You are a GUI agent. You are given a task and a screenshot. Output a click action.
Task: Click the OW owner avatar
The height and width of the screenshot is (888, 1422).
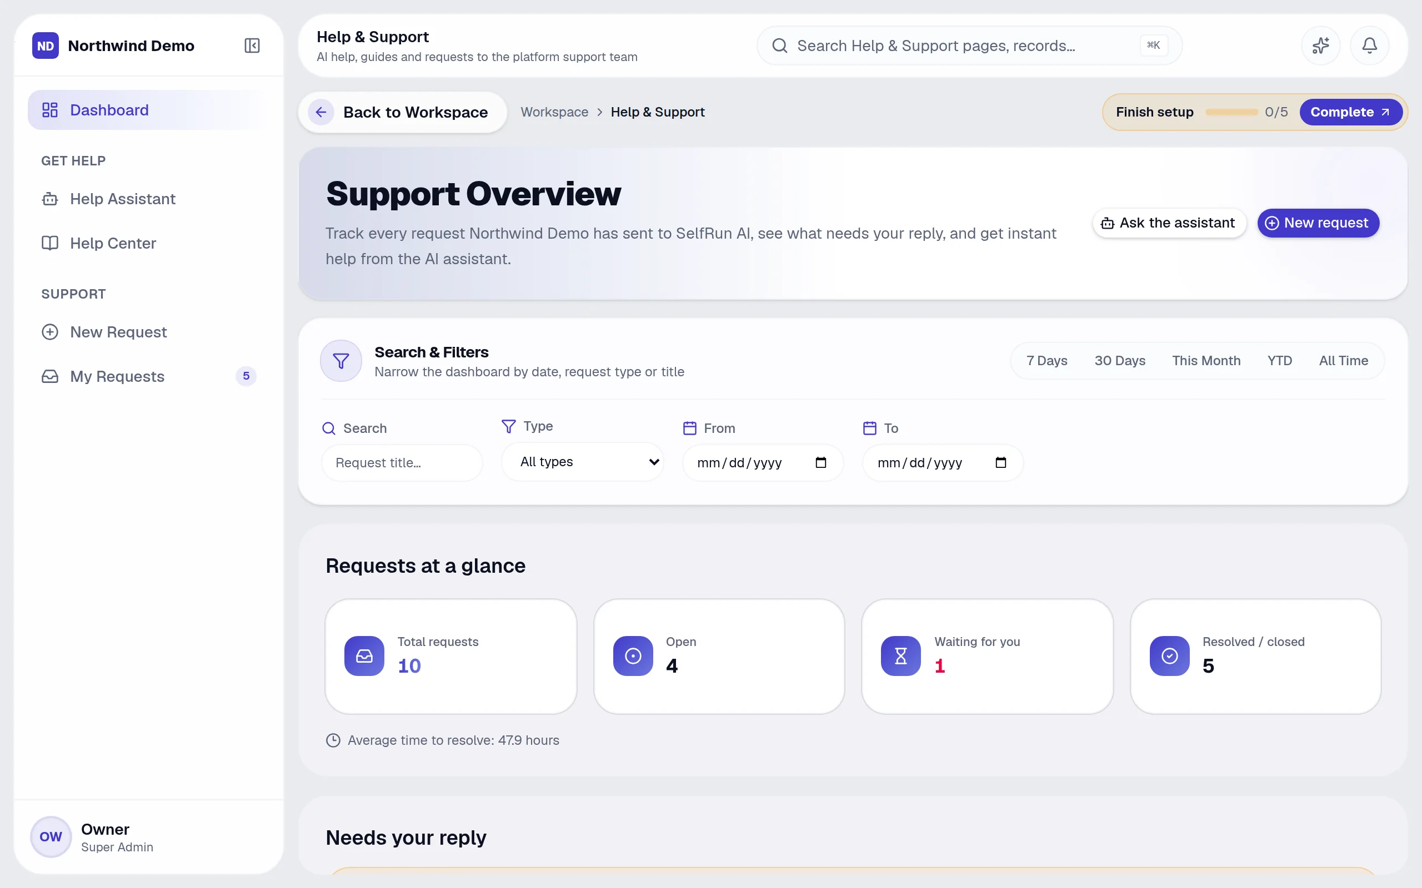coord(51,836)
